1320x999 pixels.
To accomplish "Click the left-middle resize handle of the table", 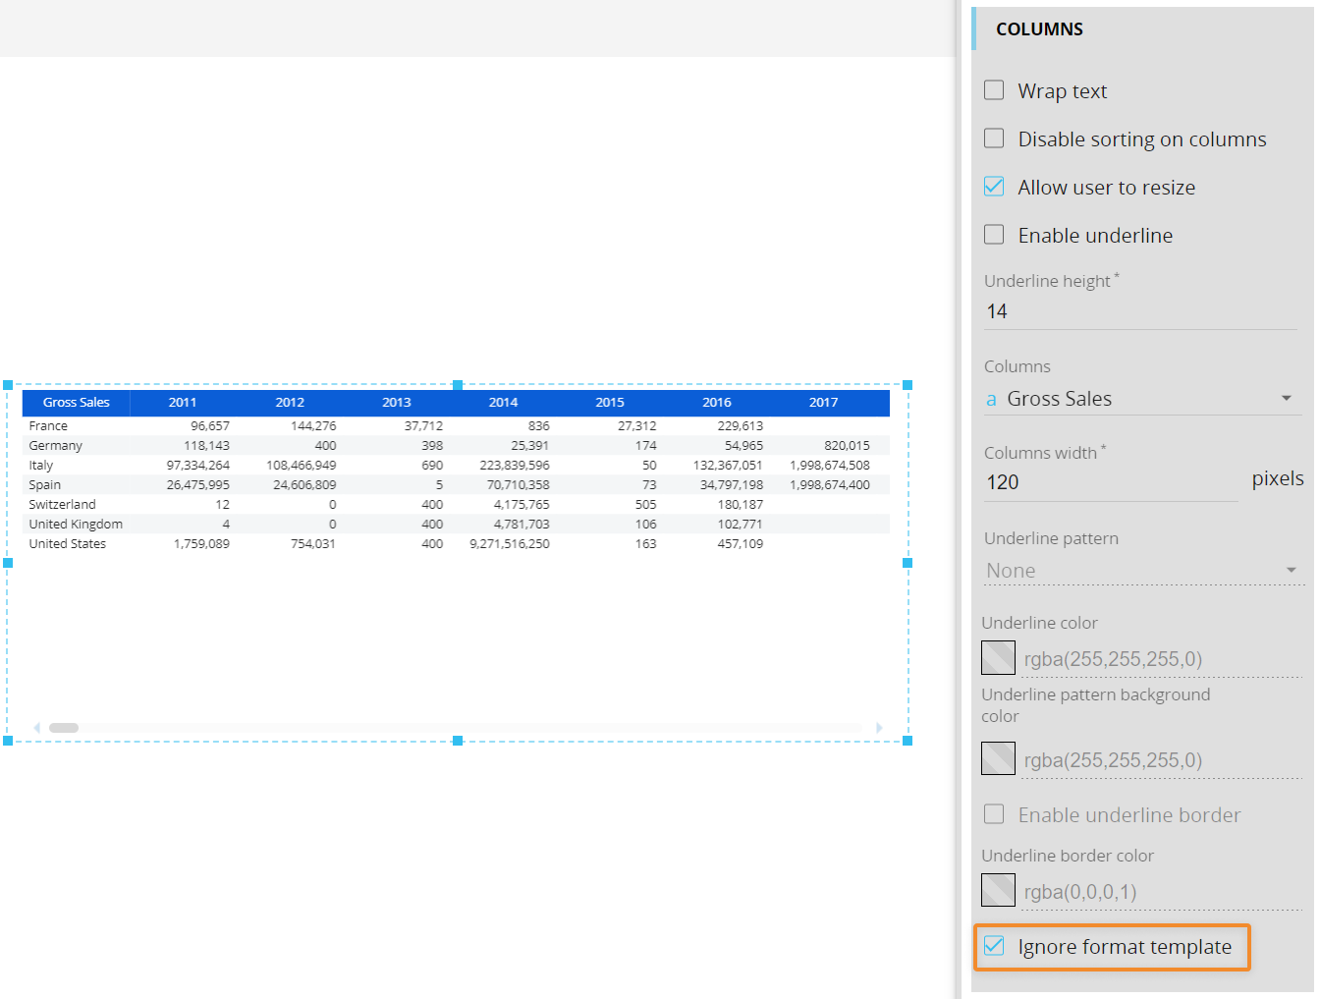I will 8,563.
